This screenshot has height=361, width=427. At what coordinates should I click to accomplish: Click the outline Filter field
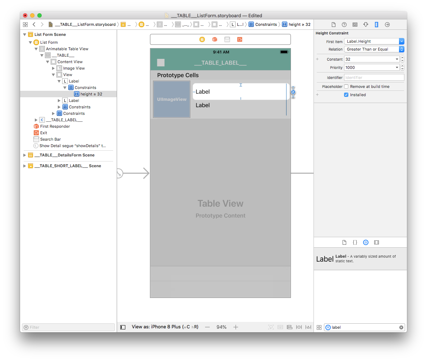(68, 327)
